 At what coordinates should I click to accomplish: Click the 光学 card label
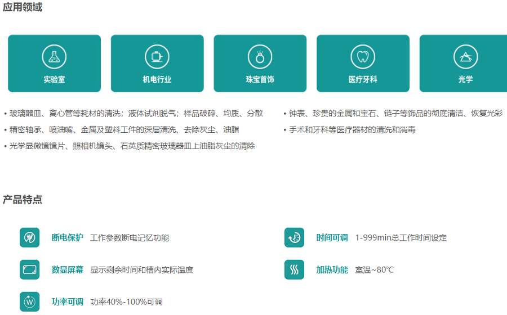tap(465, 80)
